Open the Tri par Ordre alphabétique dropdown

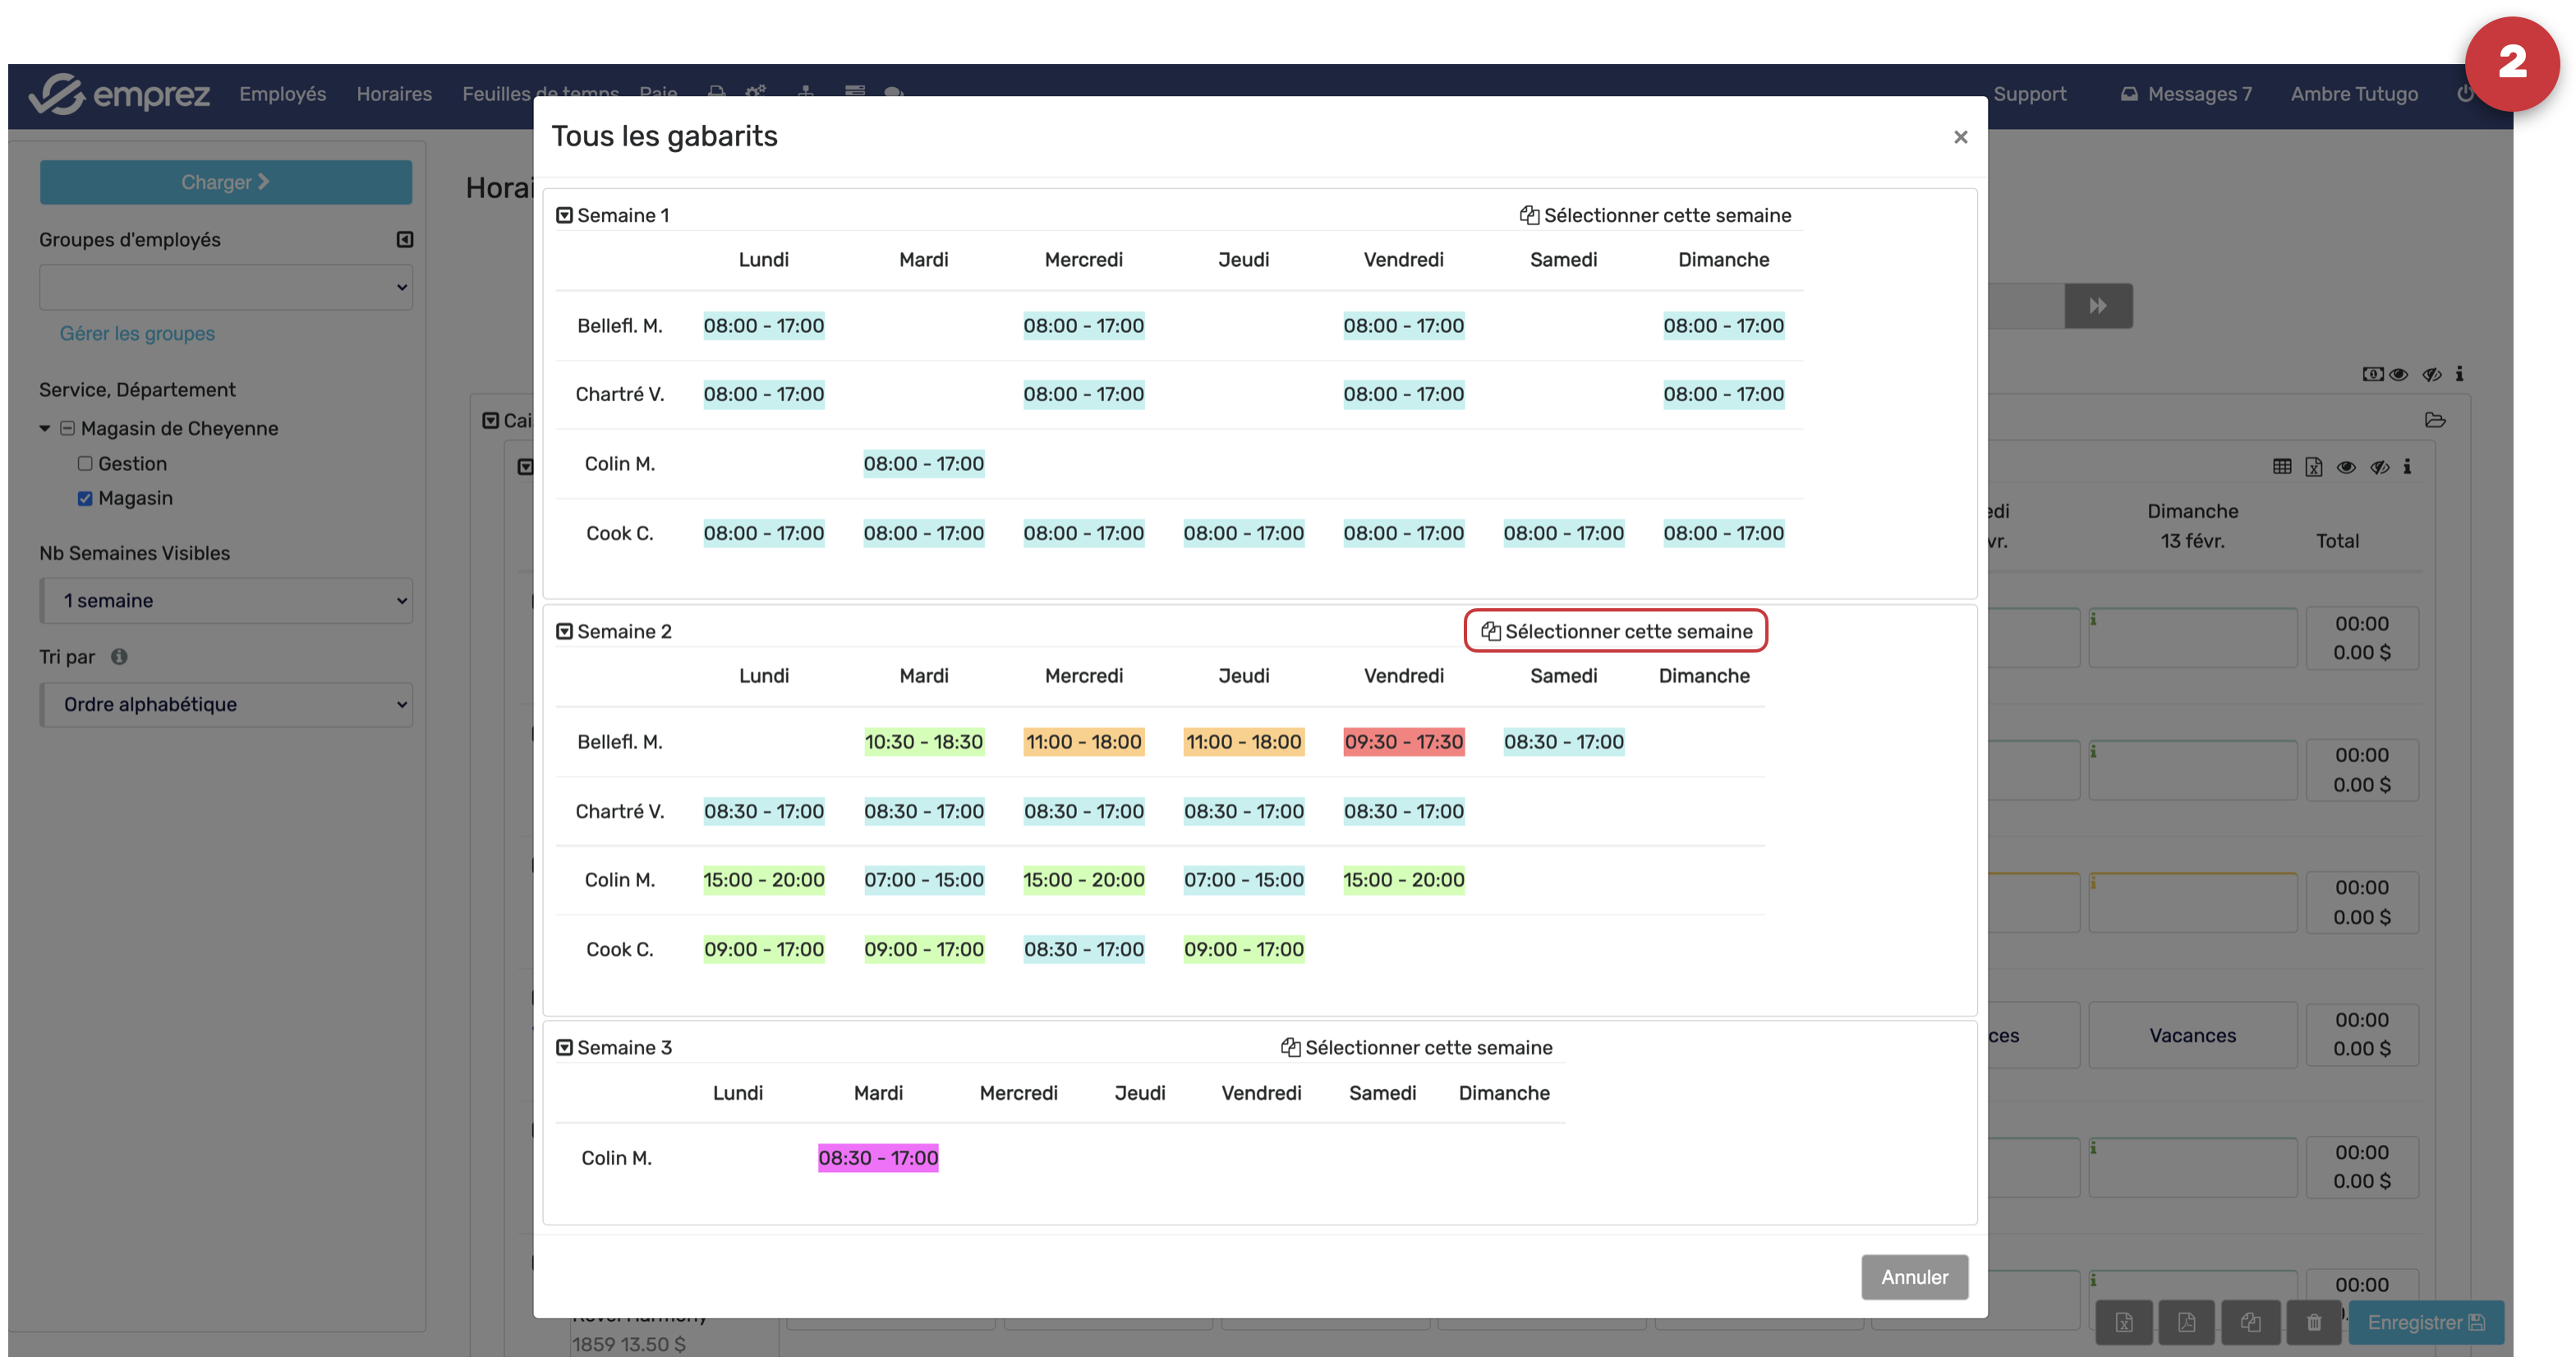(226, 704)
